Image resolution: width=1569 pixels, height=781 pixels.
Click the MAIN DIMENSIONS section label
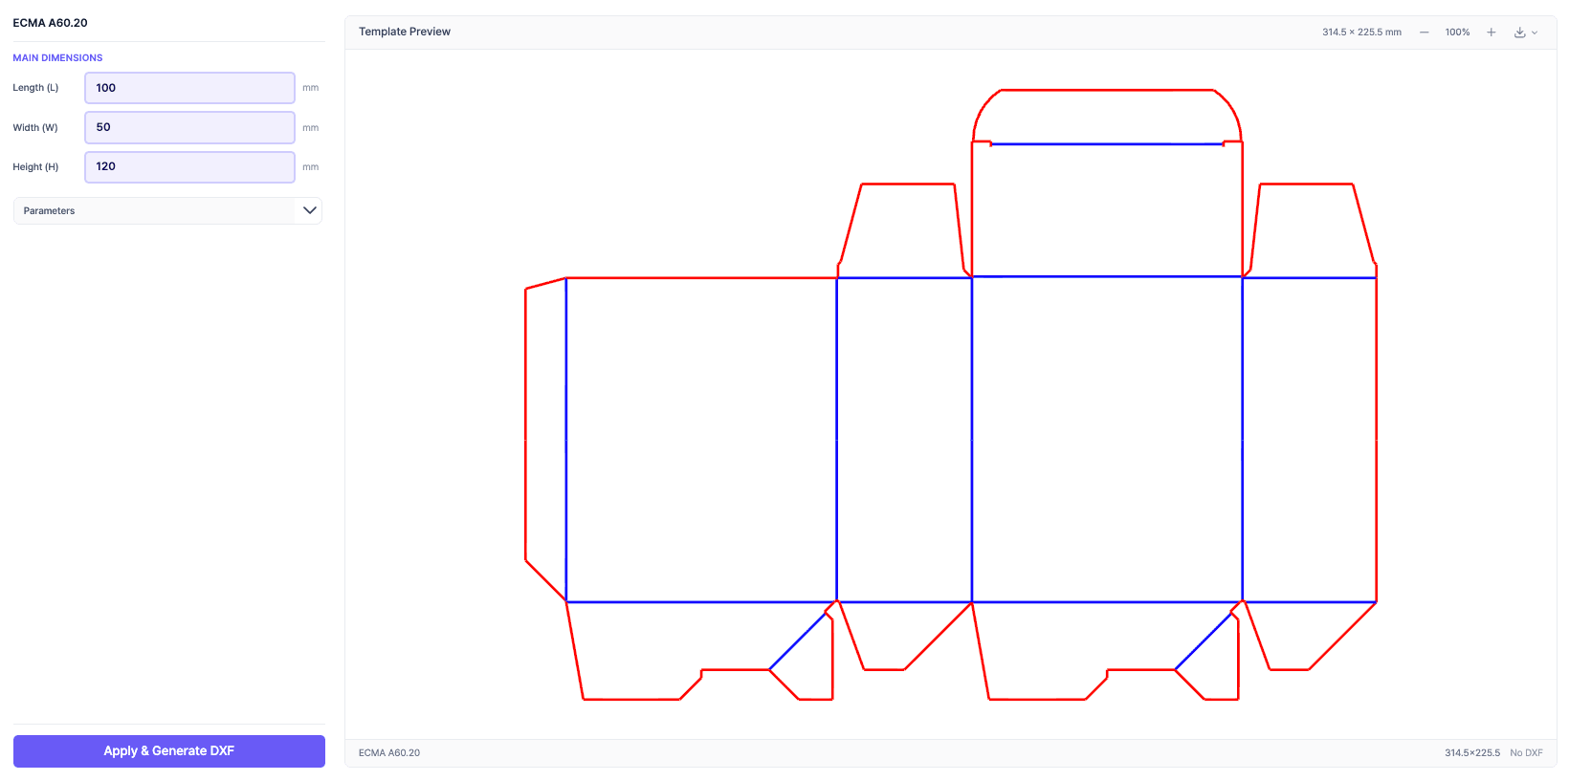pos(57,58)
